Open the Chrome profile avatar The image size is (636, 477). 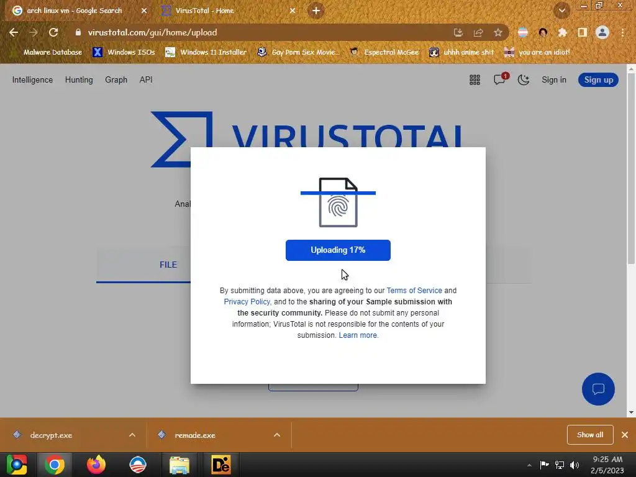point(602,32)
